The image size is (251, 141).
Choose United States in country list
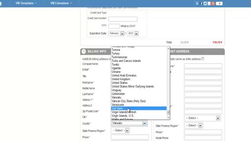point(139,83)
